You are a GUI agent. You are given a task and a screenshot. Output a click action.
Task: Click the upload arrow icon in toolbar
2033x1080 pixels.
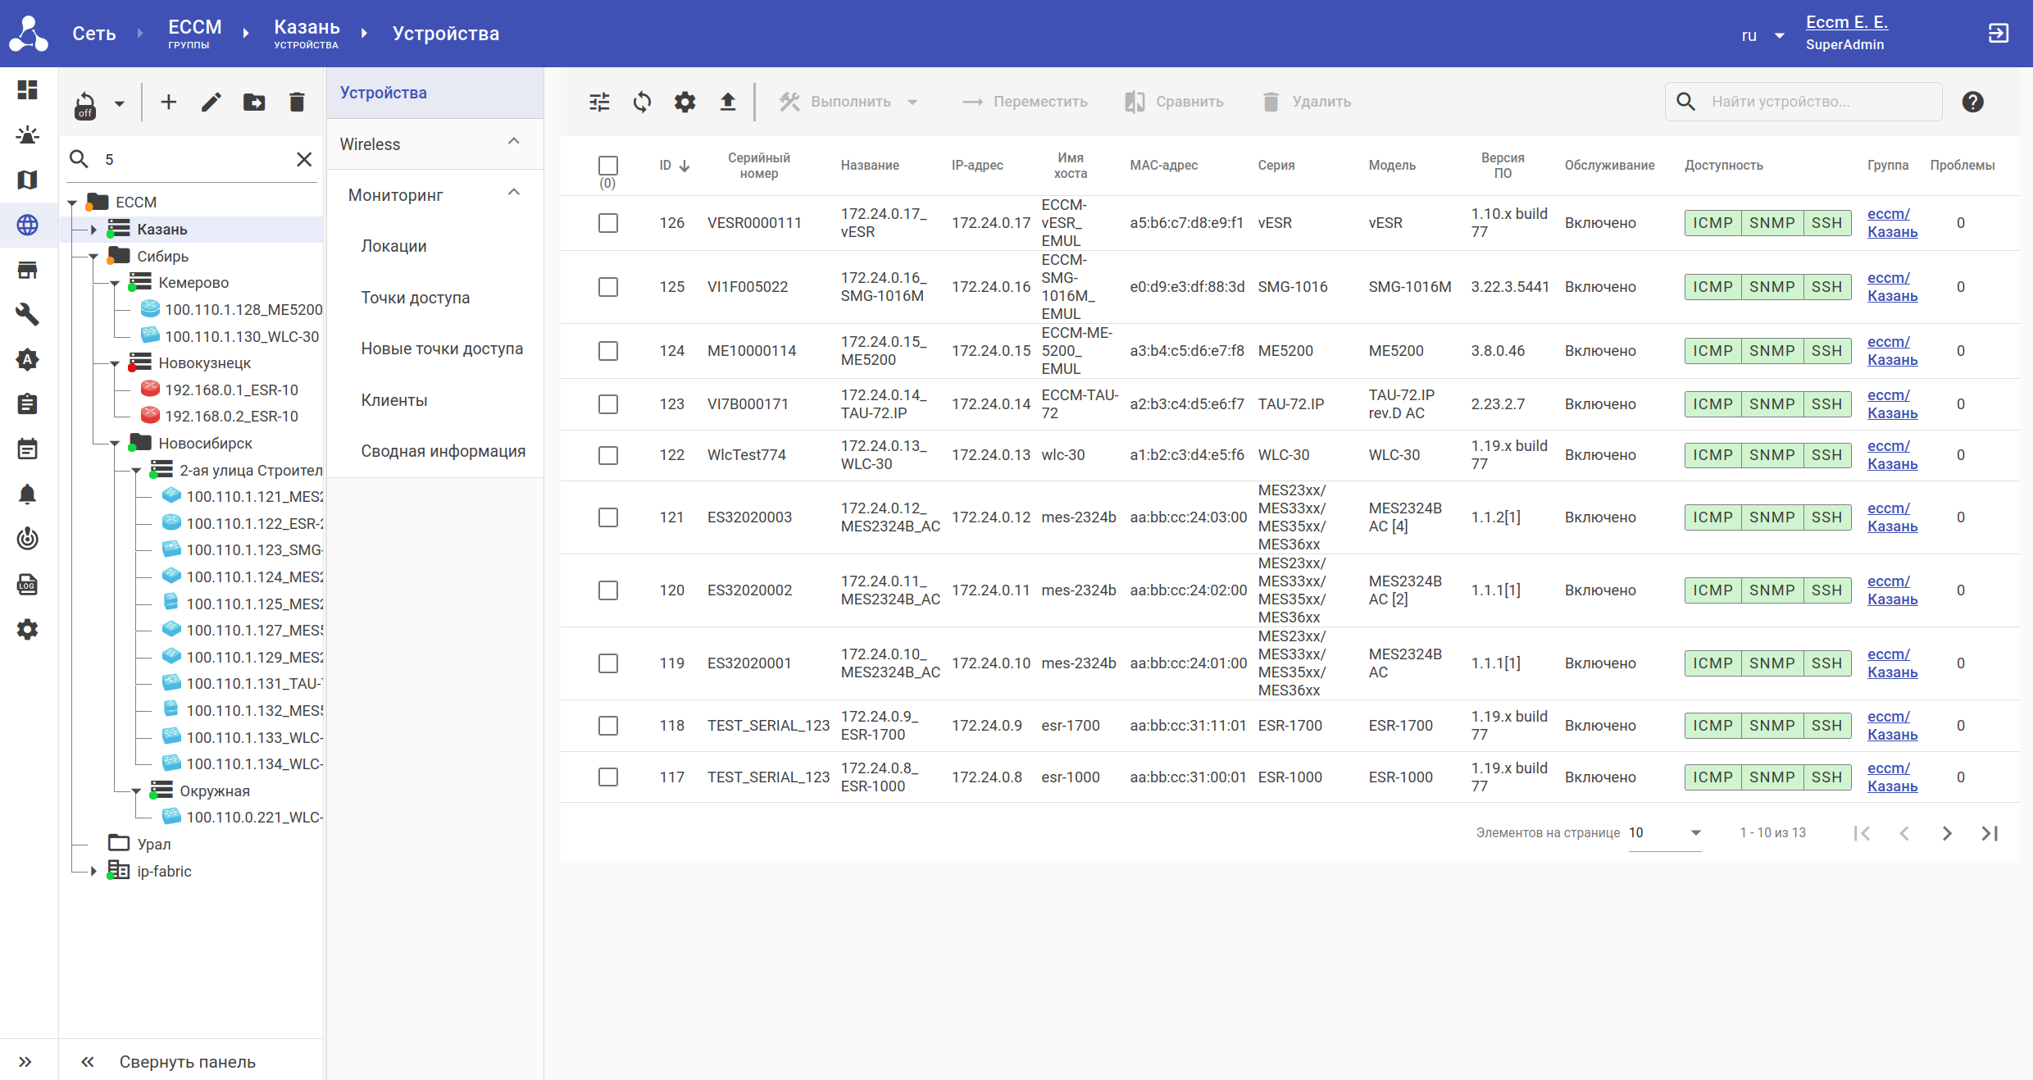pyautogui.click(x=727, y=102)
